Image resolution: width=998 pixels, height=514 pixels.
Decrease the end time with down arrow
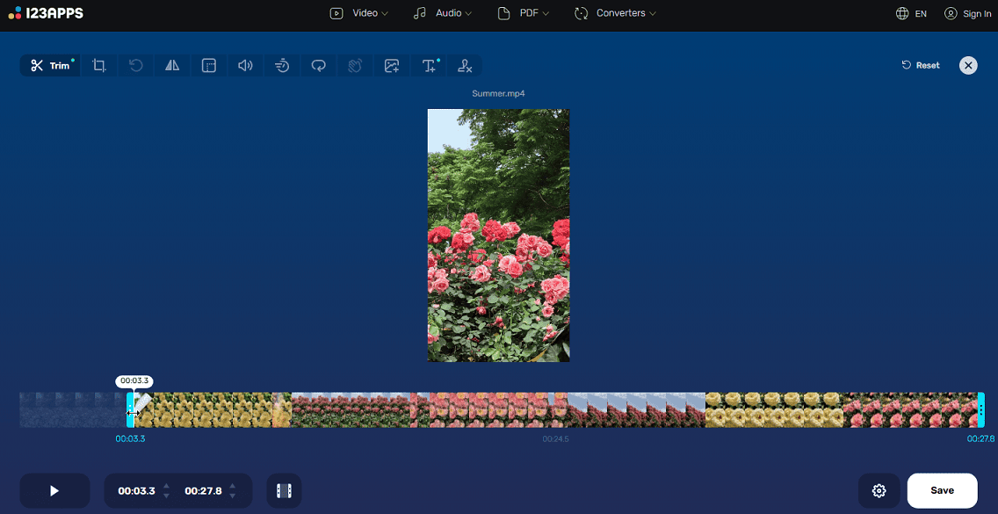(x=232, y=496)
